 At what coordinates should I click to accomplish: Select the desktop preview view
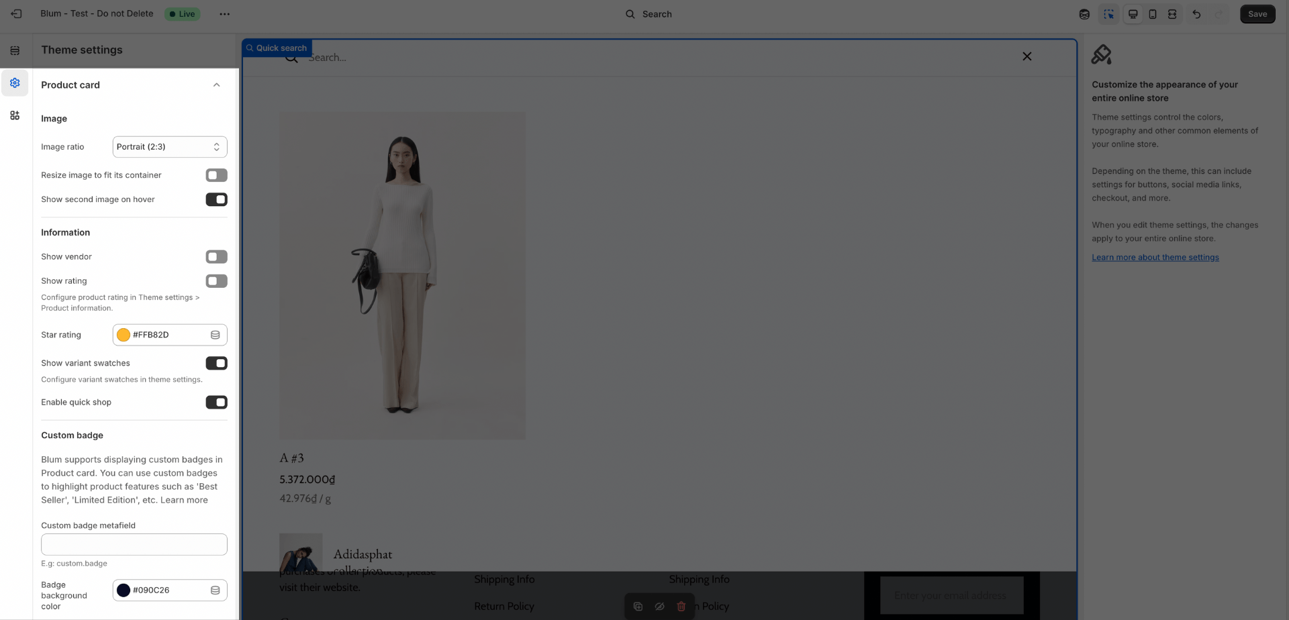(x=1133, y=13)
